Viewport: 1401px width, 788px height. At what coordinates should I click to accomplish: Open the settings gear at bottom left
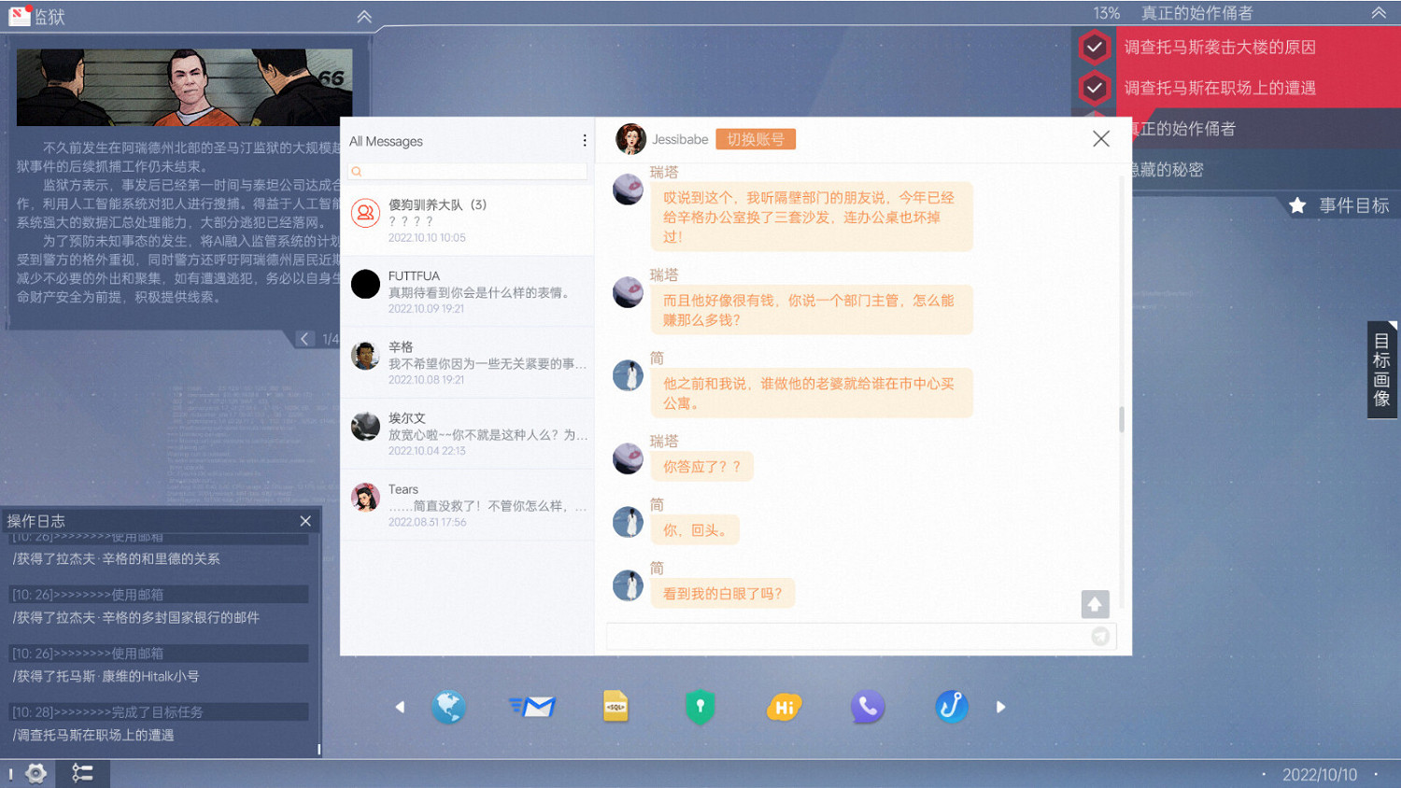point(35,773)
